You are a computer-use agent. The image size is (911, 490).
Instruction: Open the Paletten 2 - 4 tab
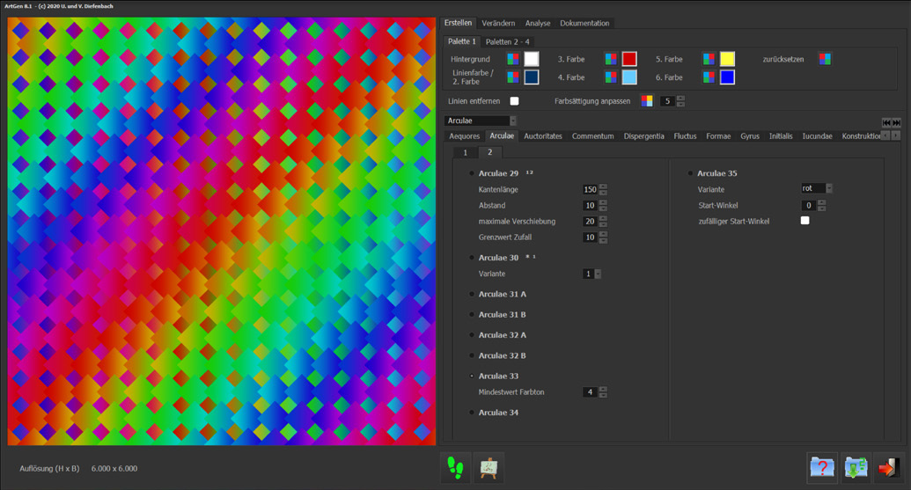pyautogui.click(x=507, y=41)
